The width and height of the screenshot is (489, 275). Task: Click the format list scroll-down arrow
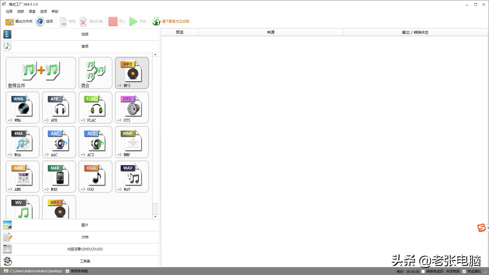pos(155,217)
